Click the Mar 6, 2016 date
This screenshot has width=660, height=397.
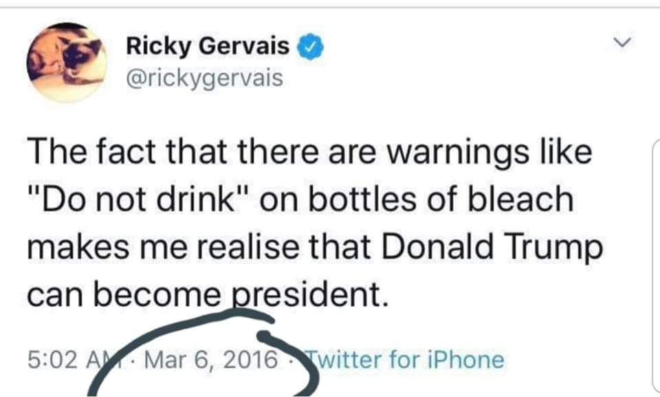point(213,359)
